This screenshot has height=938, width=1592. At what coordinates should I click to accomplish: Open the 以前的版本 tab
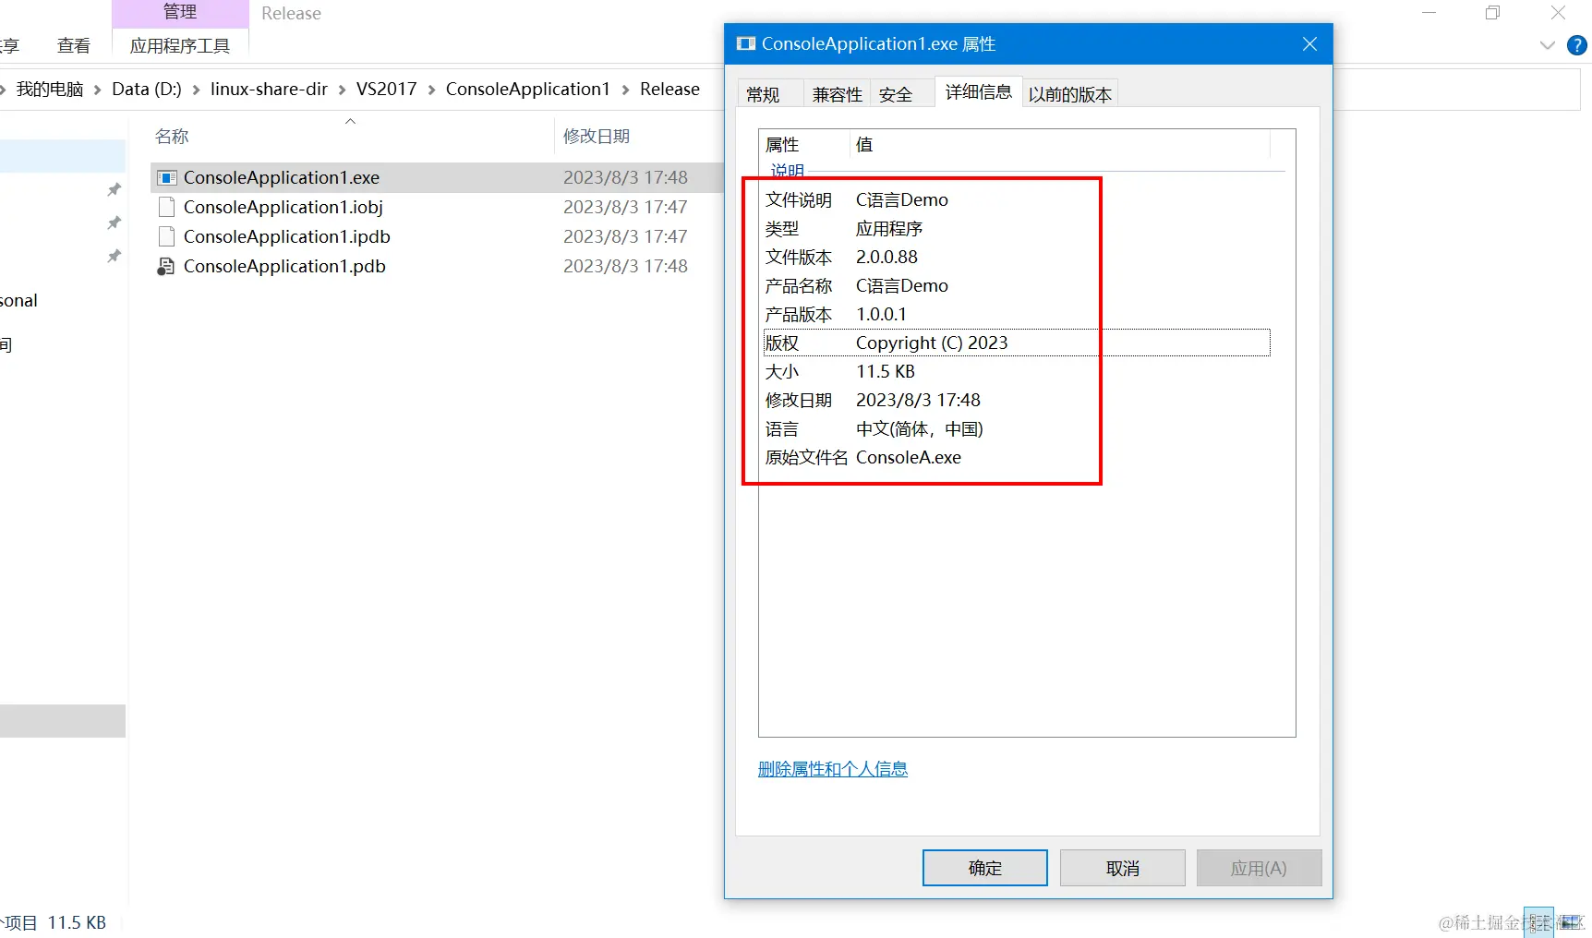point(1069,94)
